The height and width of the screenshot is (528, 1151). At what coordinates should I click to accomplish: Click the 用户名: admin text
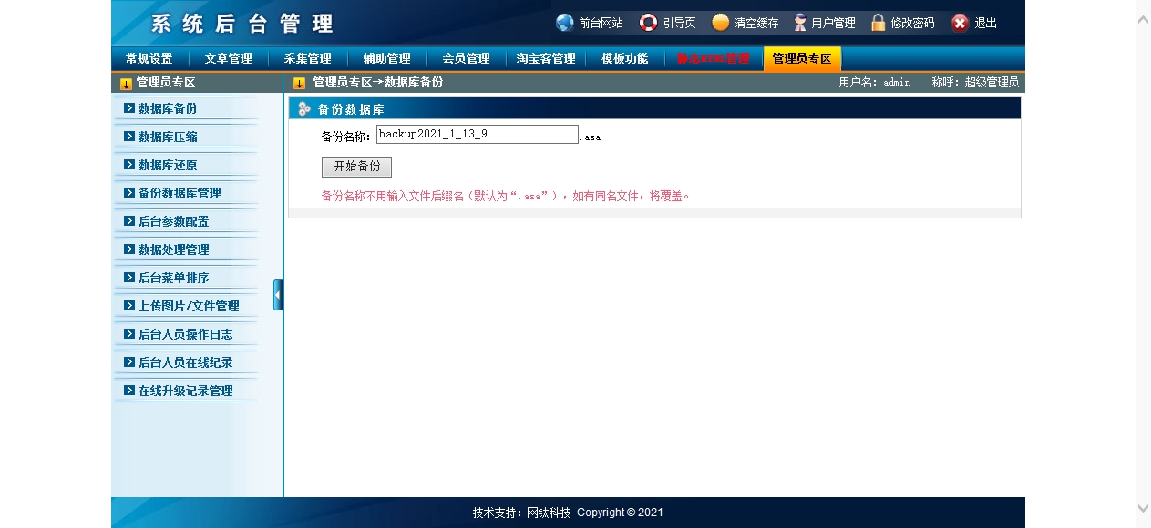(x=875, y=83)
